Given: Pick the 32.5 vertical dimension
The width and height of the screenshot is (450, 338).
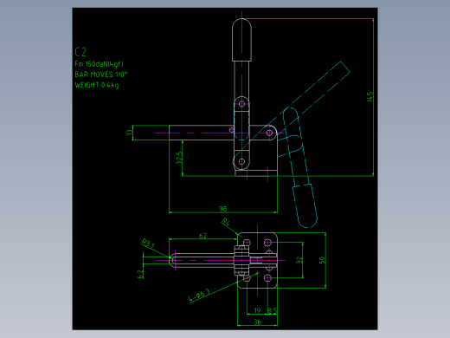Looking at the screenshot, I should tap(179, 158).
